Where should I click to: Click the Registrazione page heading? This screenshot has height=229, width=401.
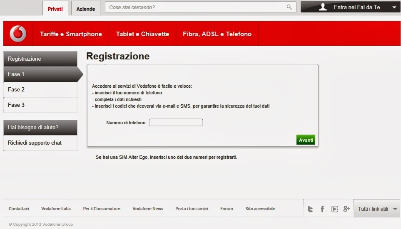pyautogui.click(x=118, y=56)
